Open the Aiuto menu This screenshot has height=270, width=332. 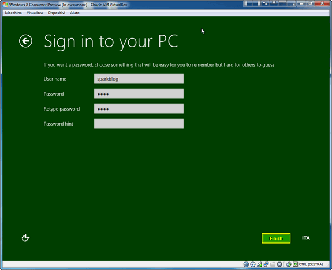click(x=74, y=13)
